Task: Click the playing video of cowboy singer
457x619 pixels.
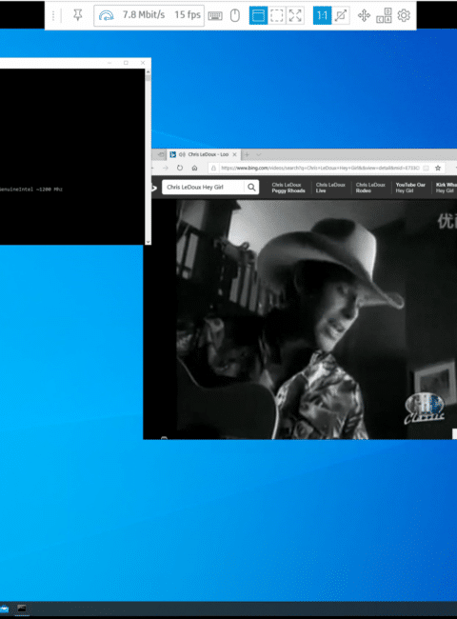Action: tap(316, 319)
